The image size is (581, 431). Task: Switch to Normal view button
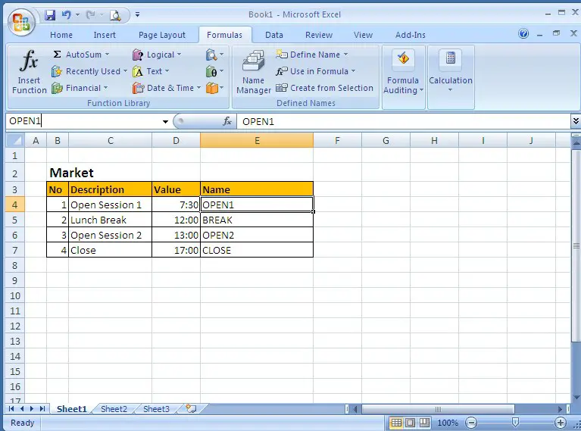(x=396, y=423)
